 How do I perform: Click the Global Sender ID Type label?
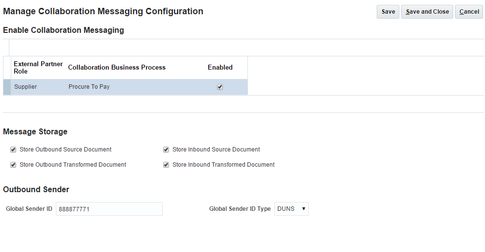pos(240,209)
